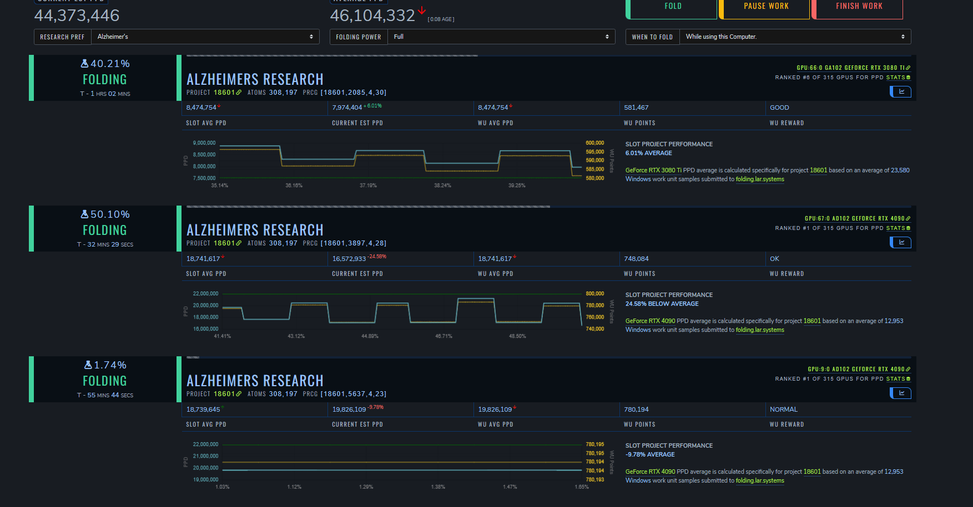Click the link icon after GPU:9:0 AD102 GeForce RTX 4090
Viewport: 973px width, 507px height.
click(x=908, y=369)
